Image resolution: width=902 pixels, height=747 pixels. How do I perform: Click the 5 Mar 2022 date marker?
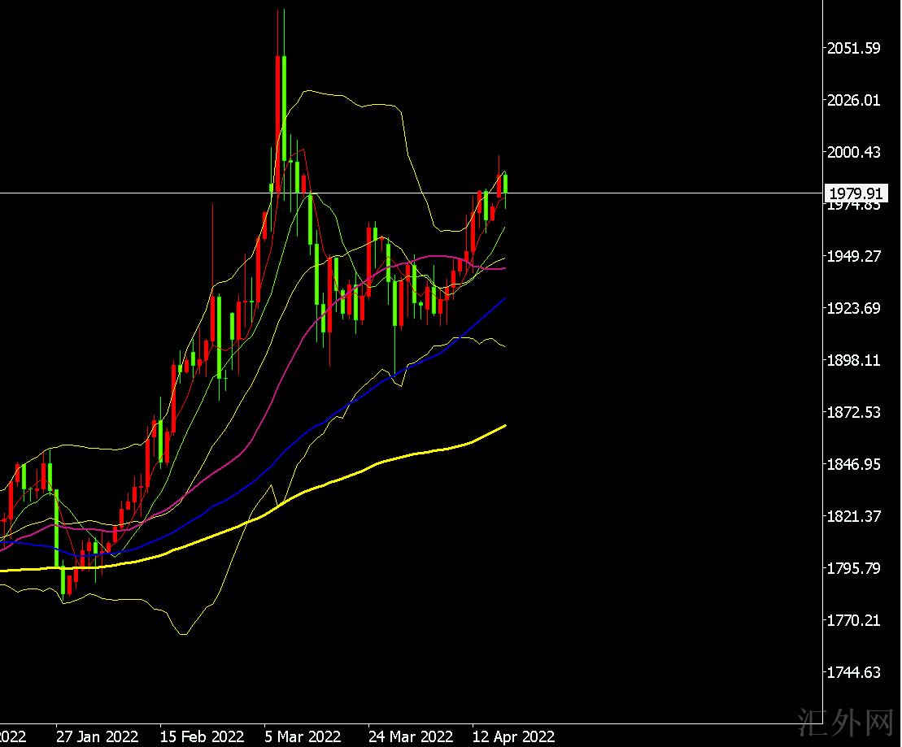point(303,736)
